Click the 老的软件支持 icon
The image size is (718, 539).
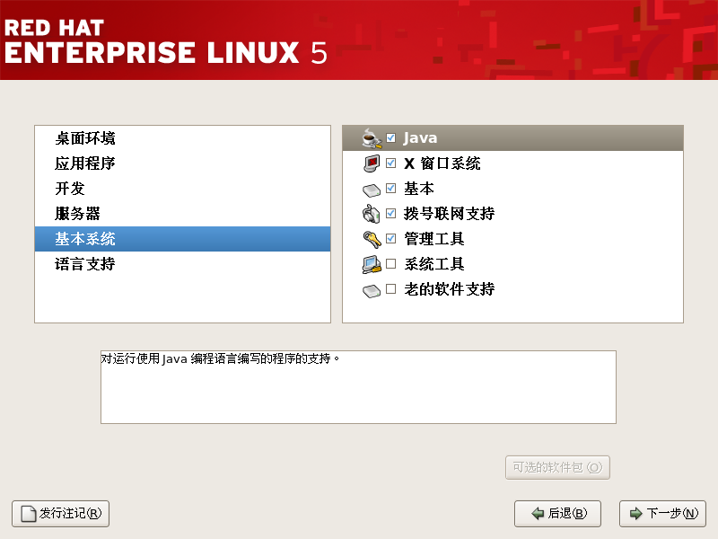pos(372,290)
